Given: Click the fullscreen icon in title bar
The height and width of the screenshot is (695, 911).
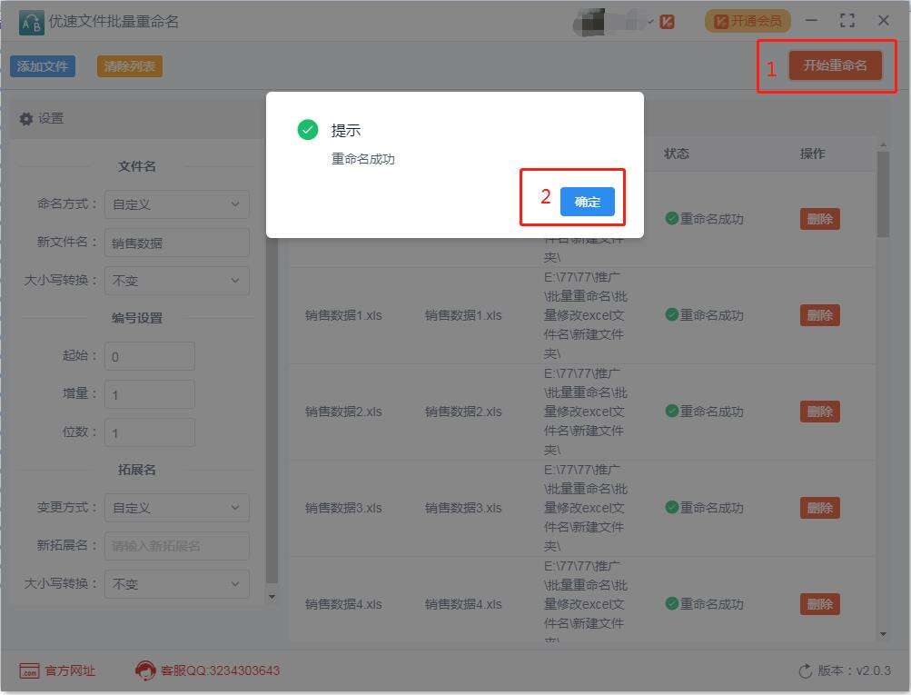Looking at the screenshot, I should pos(847,19).
